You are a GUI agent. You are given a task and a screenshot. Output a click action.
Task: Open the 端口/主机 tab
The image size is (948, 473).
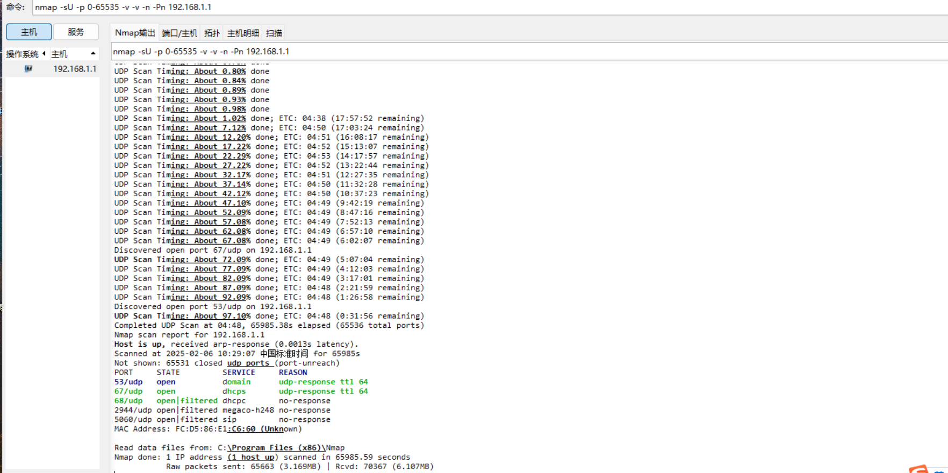click(179, 33)
